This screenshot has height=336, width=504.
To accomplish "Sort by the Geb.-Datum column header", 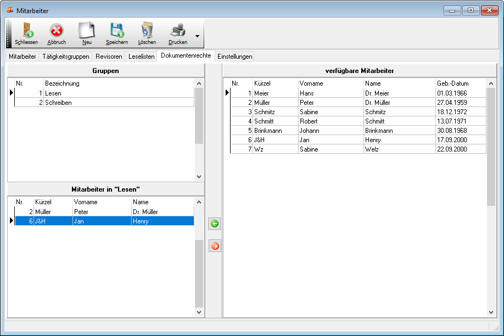I will (x=452, y=83).
